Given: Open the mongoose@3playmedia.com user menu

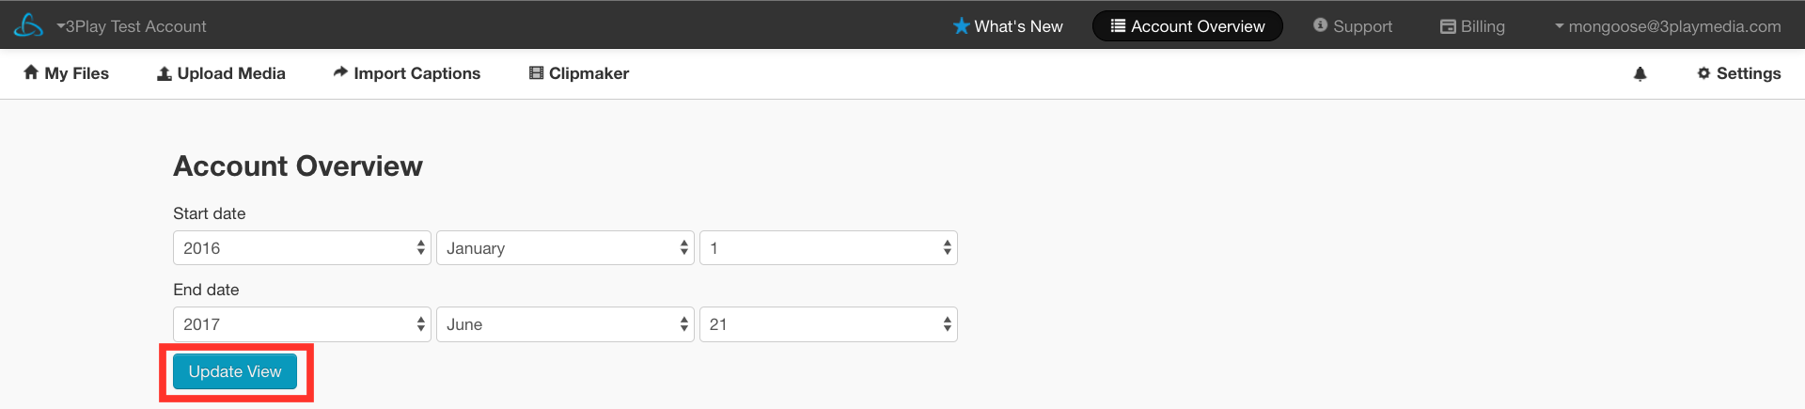Looking at the screenshot, I should 1668,26.
